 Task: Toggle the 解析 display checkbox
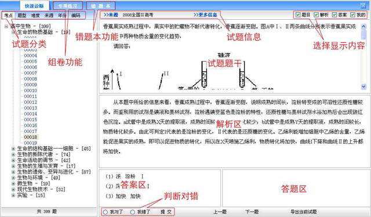point(316,15)
